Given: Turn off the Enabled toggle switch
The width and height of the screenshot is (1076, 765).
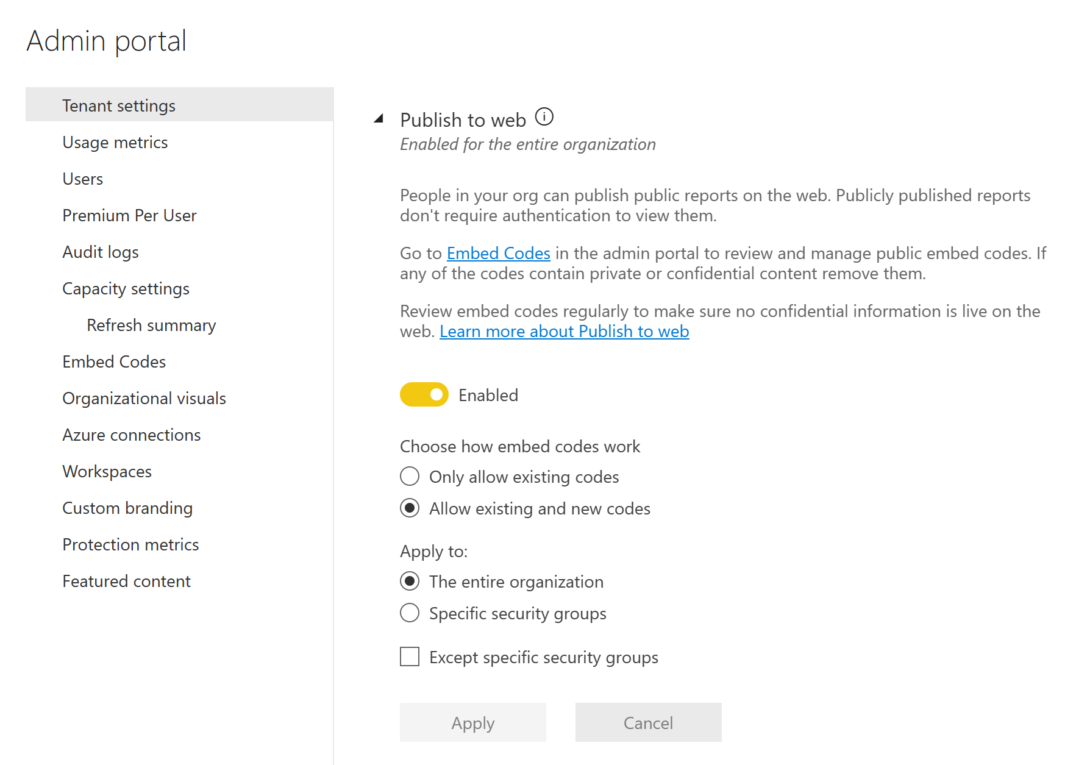Looking at the screenshot, I should (424, 395).
